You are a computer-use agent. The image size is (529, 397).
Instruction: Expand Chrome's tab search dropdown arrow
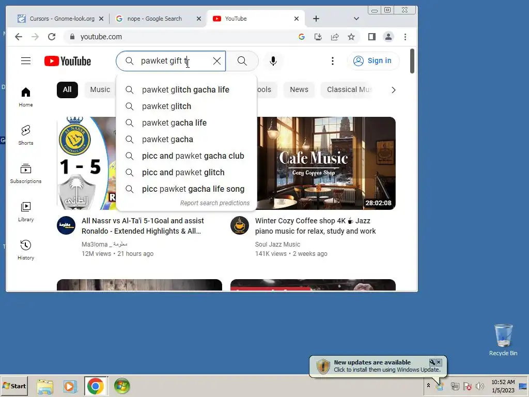pyautogui.click(x=356, y=19)
